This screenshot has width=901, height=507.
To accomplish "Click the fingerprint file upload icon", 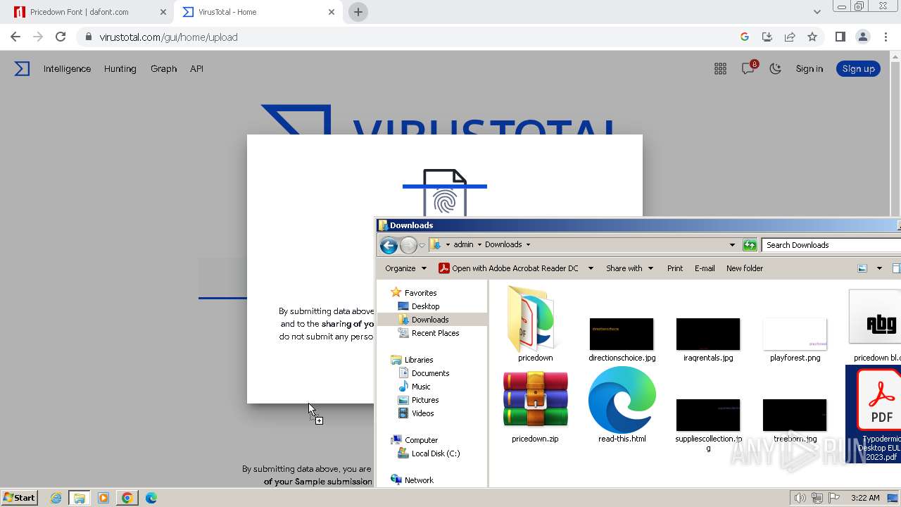I will coord(445,194).
